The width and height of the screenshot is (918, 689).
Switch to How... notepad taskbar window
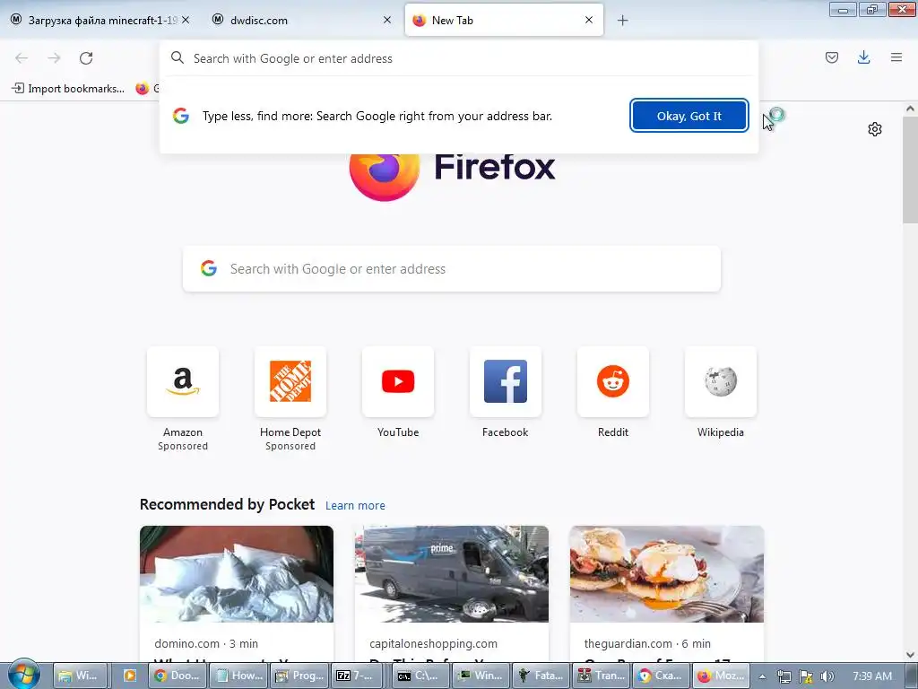pyautogui.click(x=238, y=676)
